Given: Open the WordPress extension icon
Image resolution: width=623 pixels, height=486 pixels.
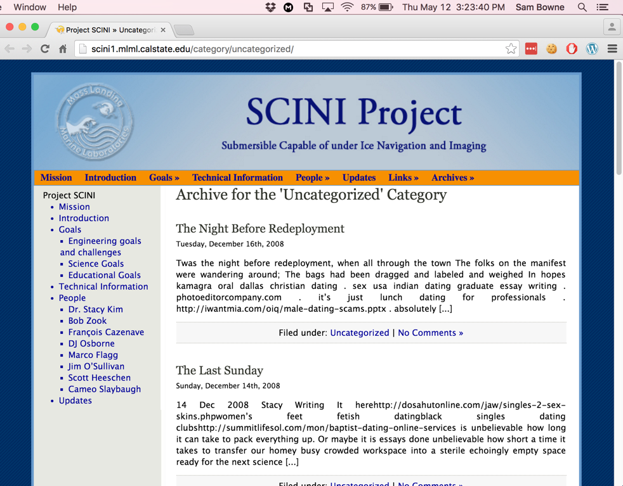Looking at the screenshot, I should tap(592, 49).
